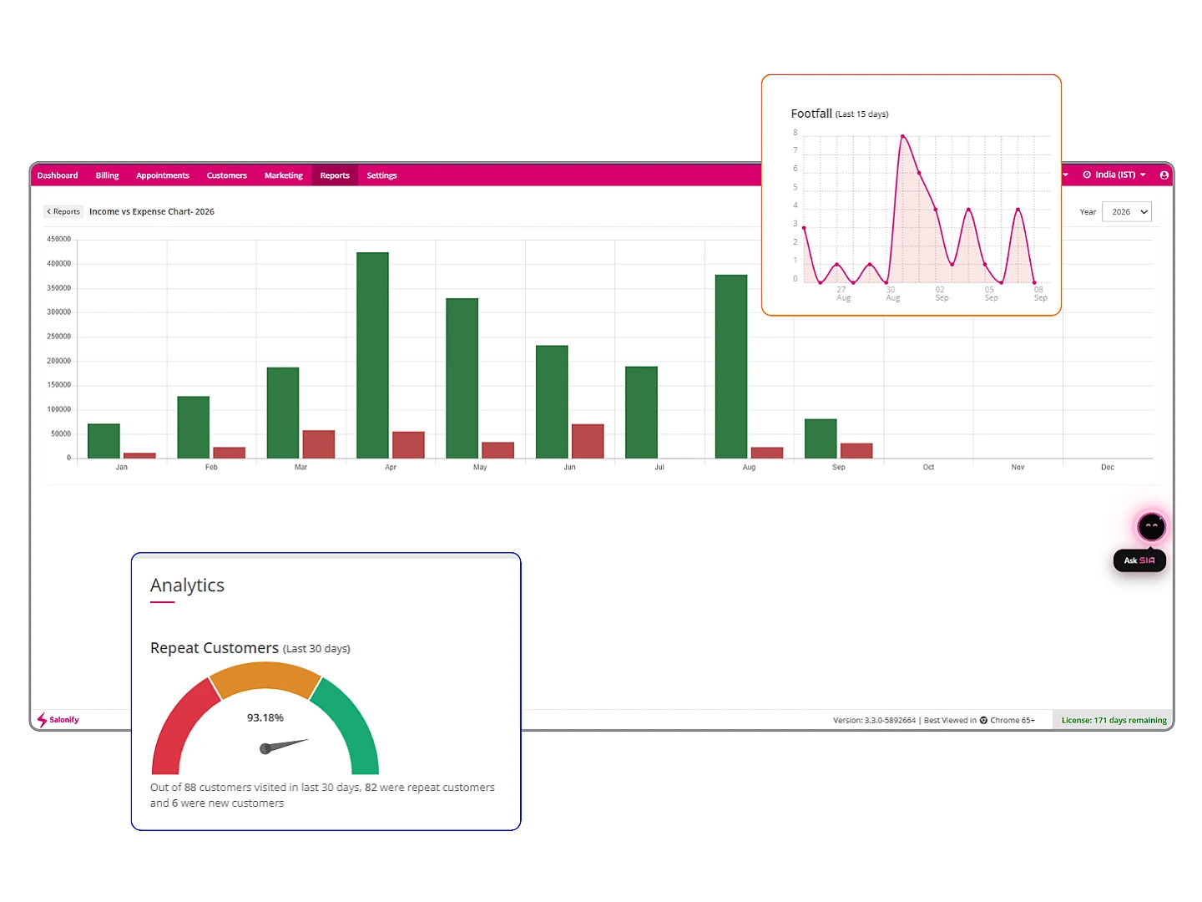This screenshot has width=1202, height=902.
Task: Open the Appointments menu item
Action: 163,175
